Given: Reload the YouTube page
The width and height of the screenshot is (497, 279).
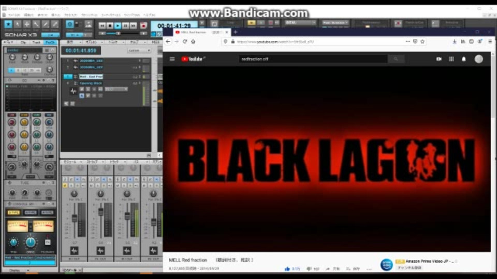Looking at the screenshot, I should pyautogui.click(x=185, y=41).
